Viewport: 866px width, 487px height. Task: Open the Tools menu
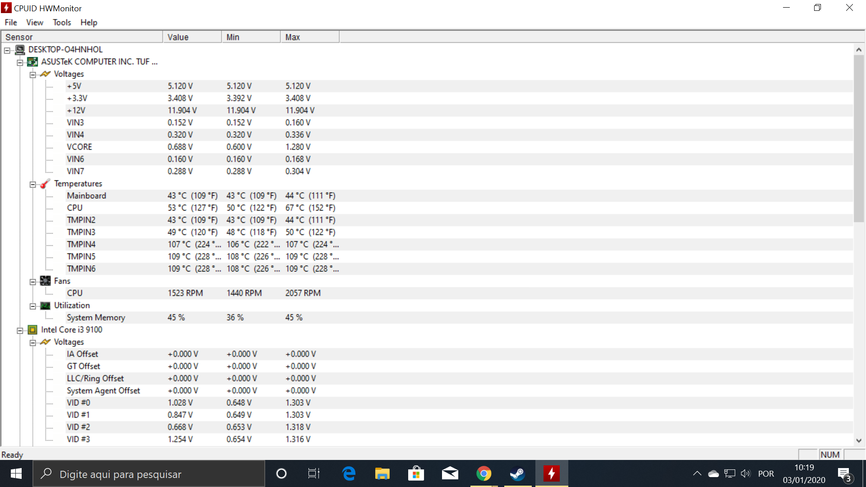[62, 22]
